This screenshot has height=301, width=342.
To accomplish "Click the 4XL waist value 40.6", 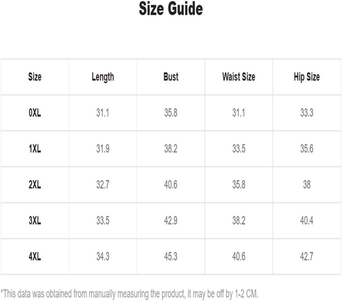I will point(239,256).
